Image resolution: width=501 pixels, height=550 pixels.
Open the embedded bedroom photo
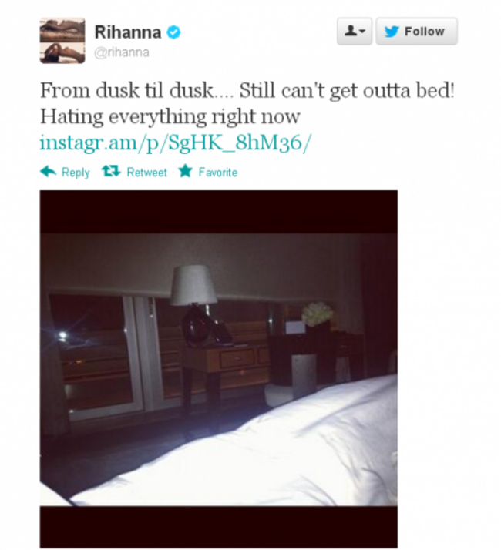tap(219, 369)
